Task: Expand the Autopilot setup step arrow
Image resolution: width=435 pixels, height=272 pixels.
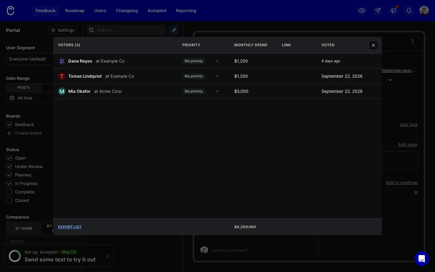Action: click(x=107, y=256)
